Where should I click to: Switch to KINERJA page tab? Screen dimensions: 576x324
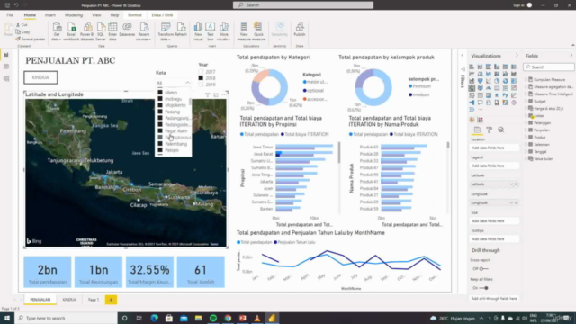(69, 300)
